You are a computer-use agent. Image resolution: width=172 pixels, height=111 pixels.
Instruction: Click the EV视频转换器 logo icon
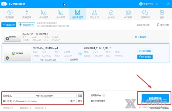point(4,4)
